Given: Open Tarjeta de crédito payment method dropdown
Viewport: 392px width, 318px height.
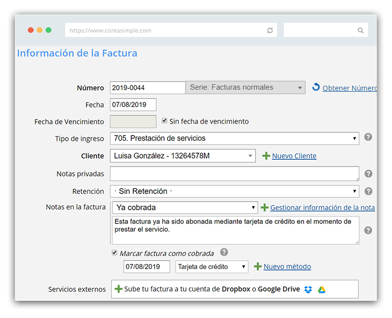Looking at the screenshot, I should click(x=212, y=267).
